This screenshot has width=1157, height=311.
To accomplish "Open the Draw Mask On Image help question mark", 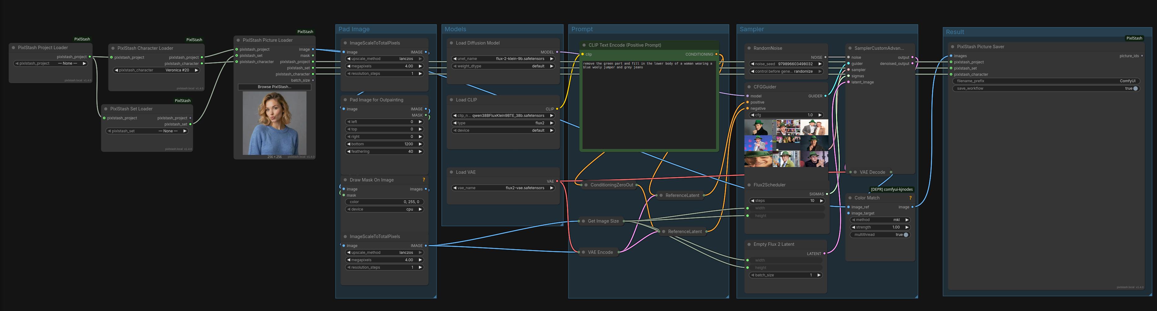I will tap(424, 180).
